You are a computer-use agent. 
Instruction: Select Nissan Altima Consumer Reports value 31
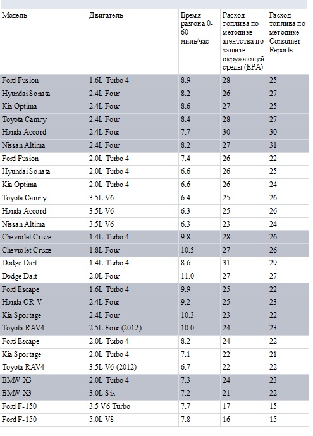pyautogui.click(x=273, y=145)
